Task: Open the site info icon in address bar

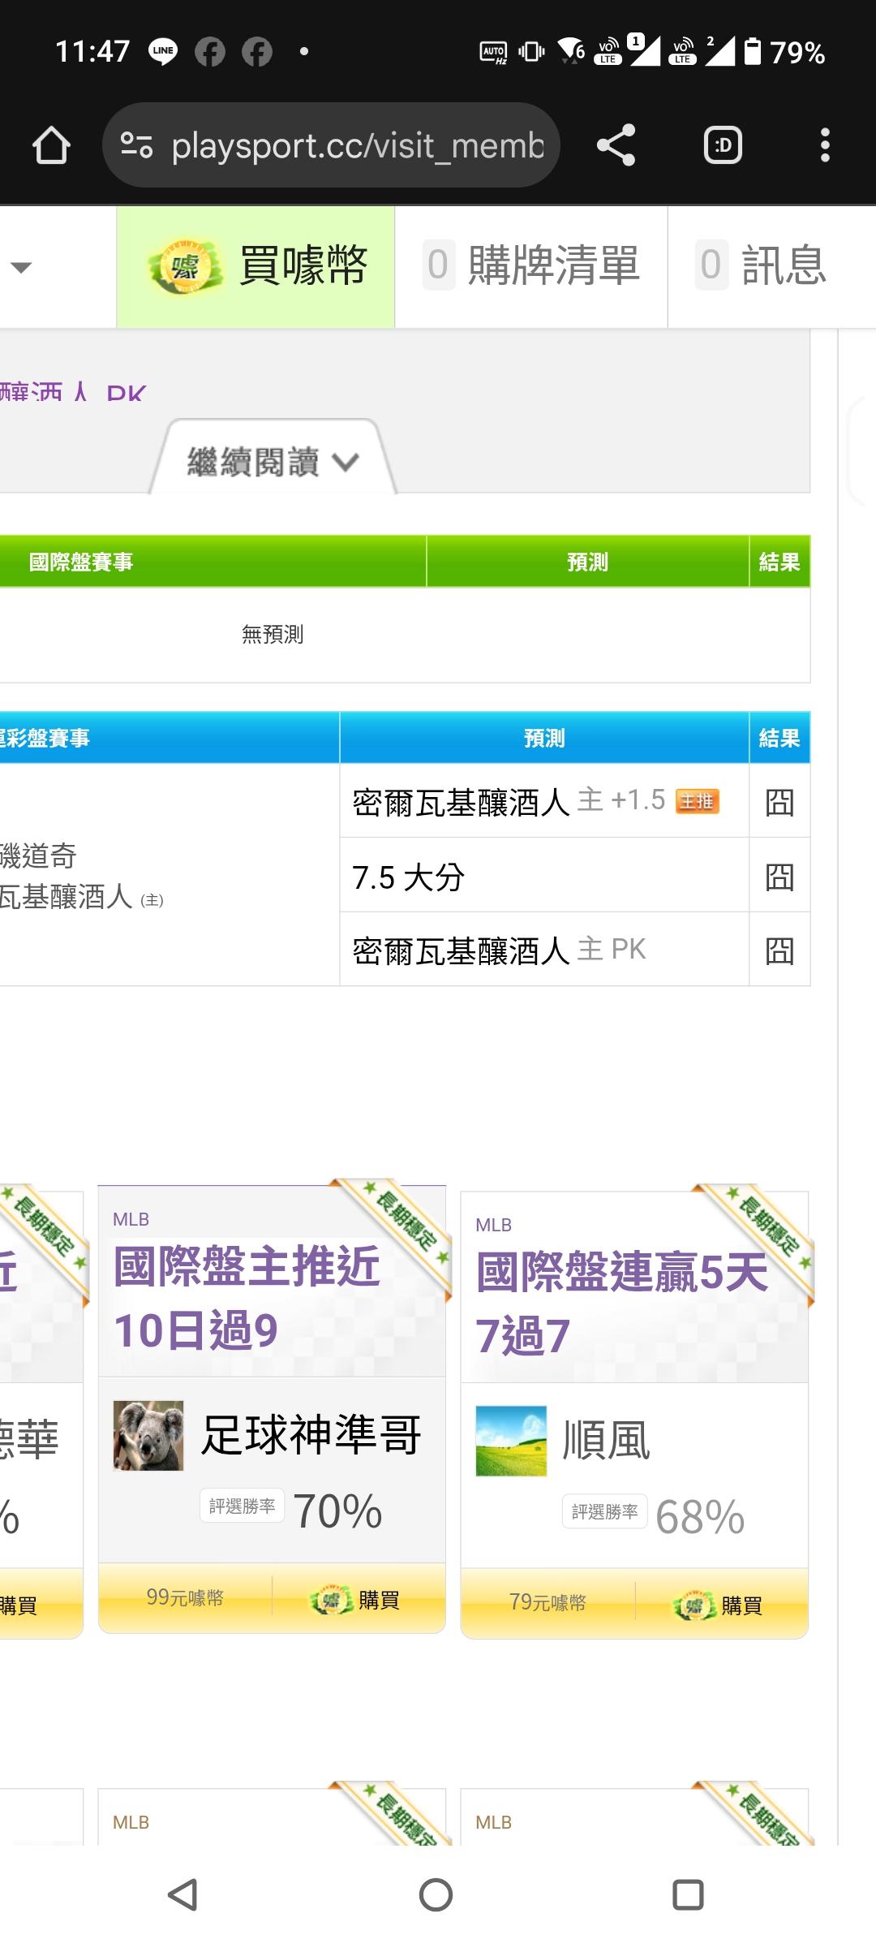Action: pos(136,146)
